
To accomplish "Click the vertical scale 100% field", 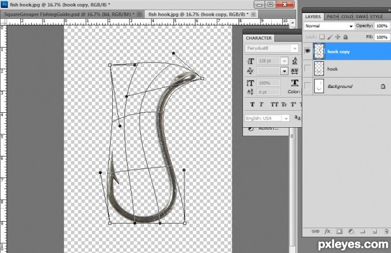I will 268,83.
